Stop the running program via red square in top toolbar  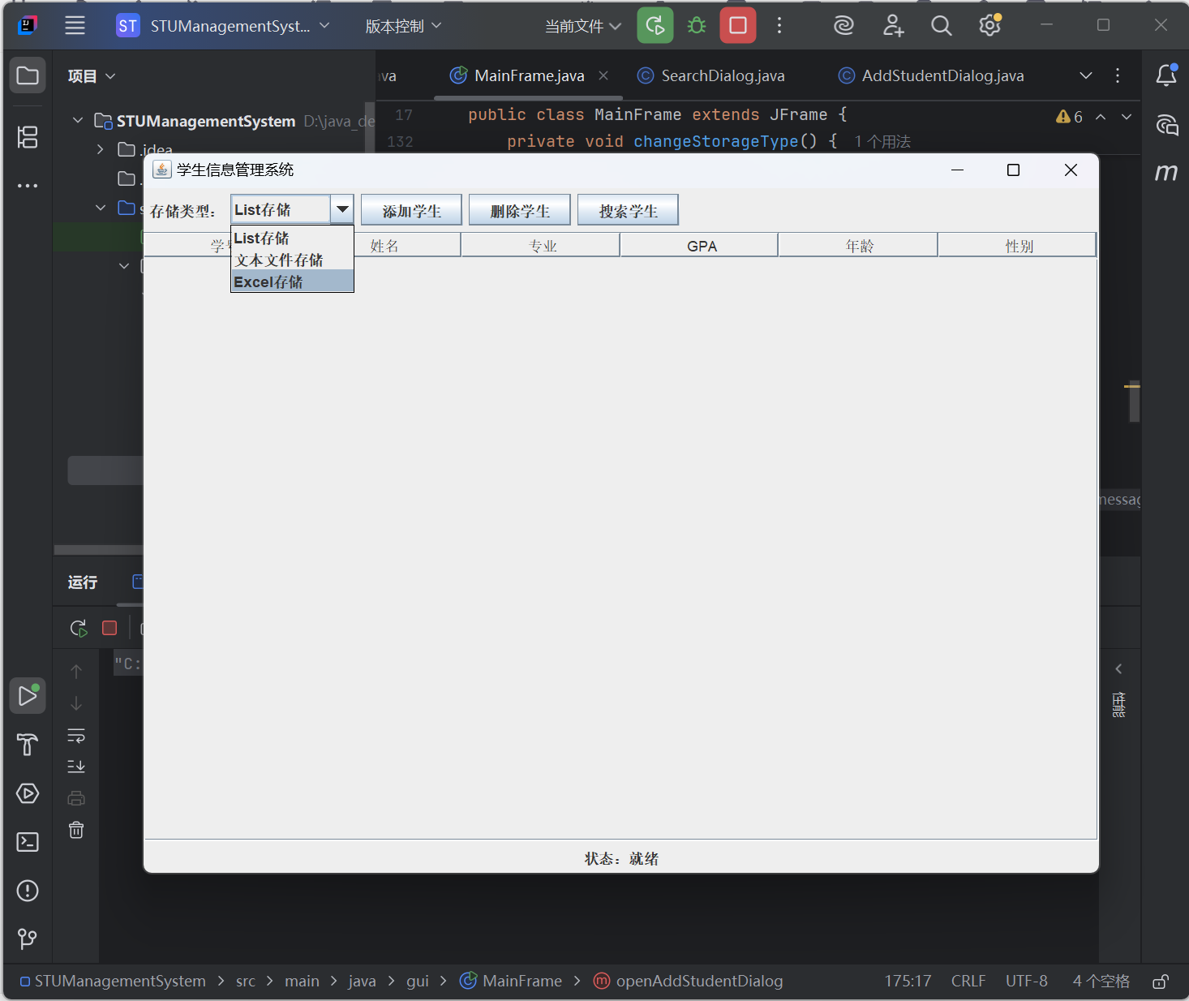click(x=738, y=26)
